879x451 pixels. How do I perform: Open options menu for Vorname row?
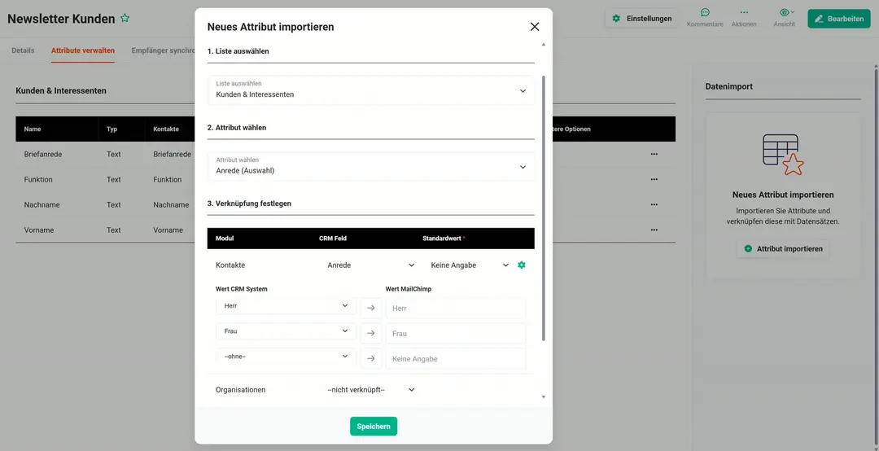pos(654,230)
